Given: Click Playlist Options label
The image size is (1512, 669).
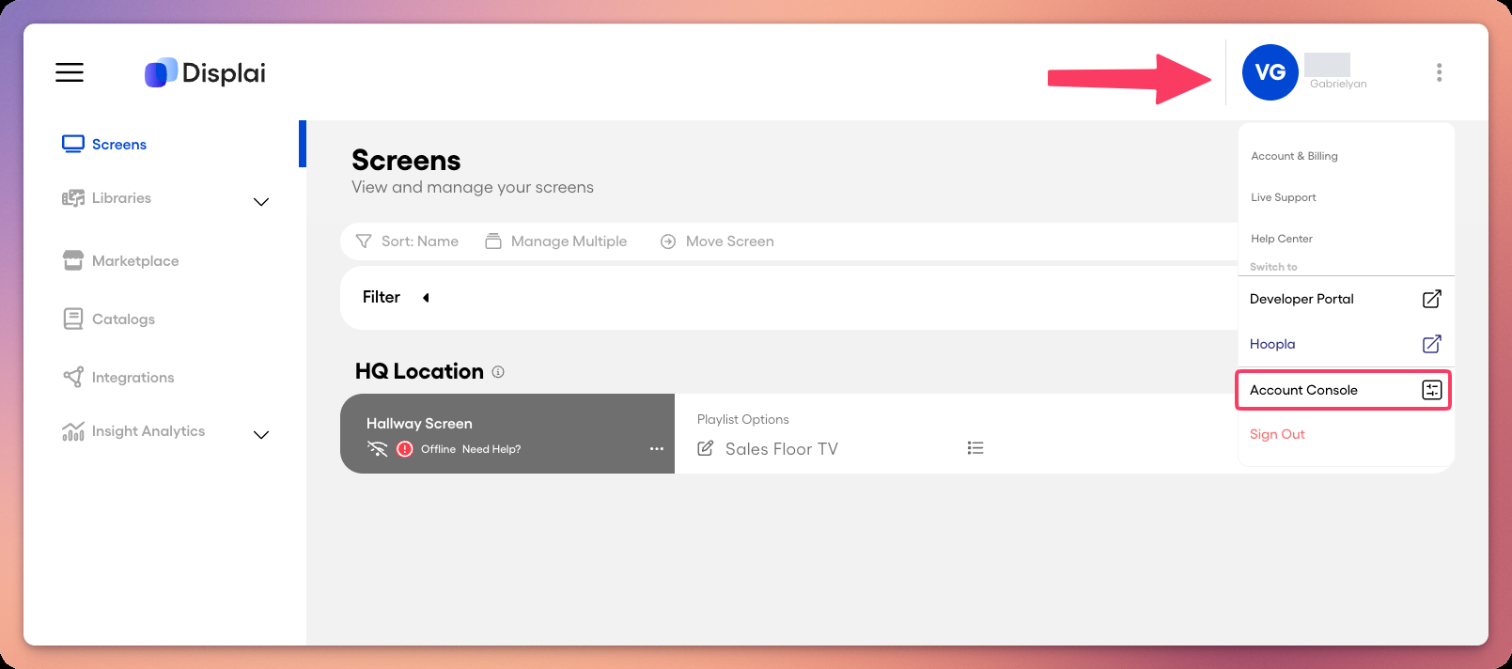Looking at the screenshot, I should coord(743,420).
